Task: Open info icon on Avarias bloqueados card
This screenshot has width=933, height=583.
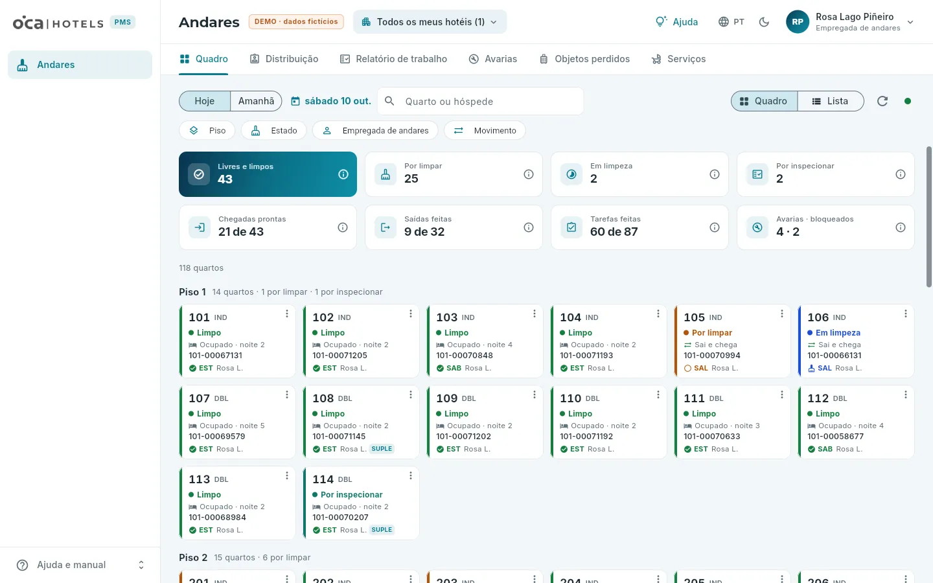Action: point(901,227)
